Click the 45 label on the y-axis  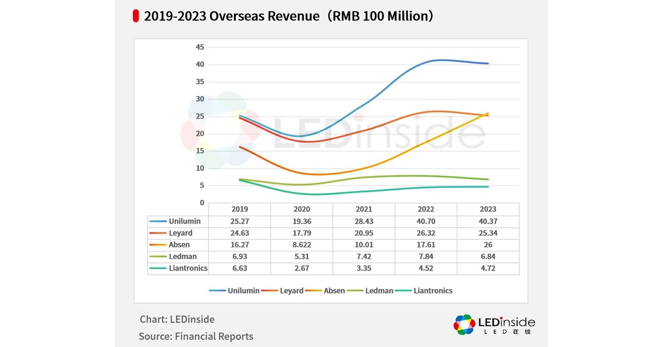click(200, 47)
